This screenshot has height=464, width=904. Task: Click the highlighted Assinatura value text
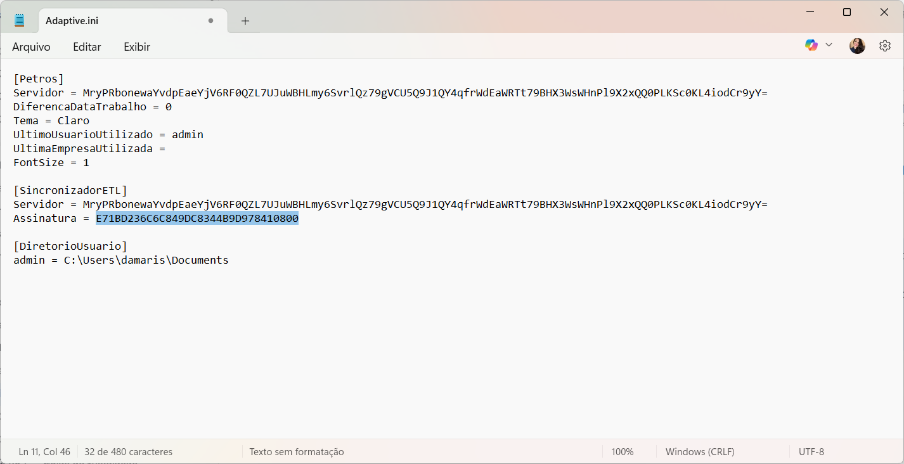coord(197,219)
